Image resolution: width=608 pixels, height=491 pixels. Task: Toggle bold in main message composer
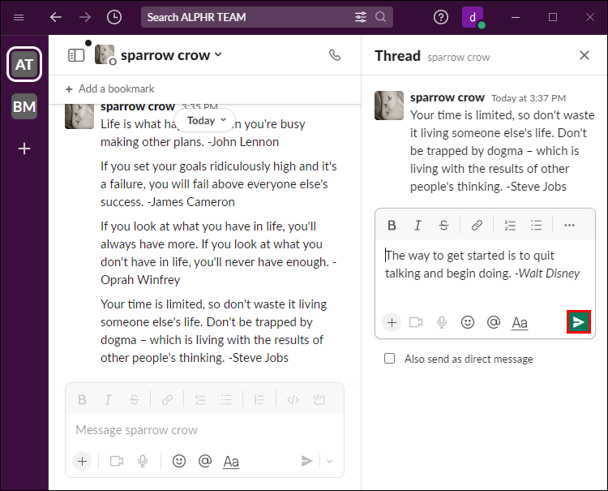tap(82, 399)
